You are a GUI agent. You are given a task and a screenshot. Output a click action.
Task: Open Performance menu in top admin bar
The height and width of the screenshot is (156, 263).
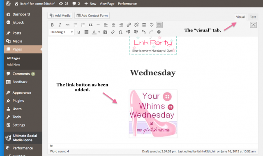[127, 4]
